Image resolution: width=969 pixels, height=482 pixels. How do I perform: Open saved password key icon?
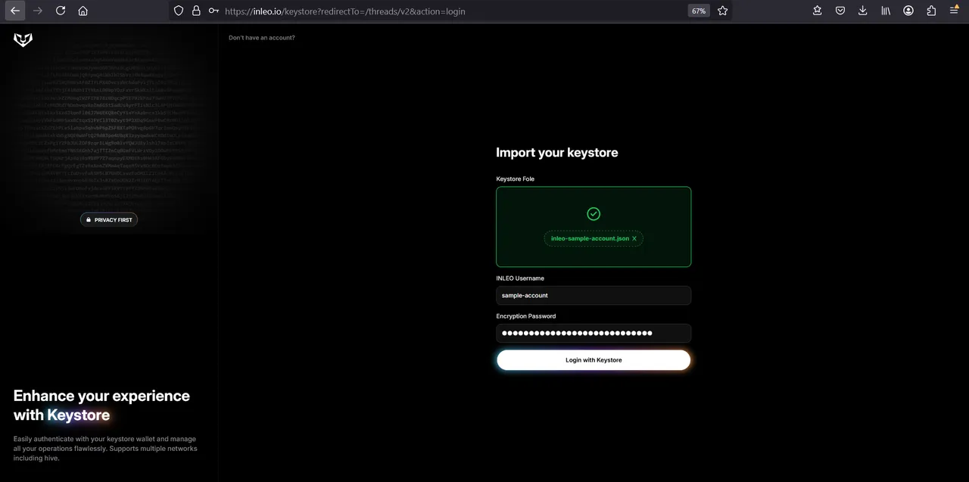click(213, 11)
